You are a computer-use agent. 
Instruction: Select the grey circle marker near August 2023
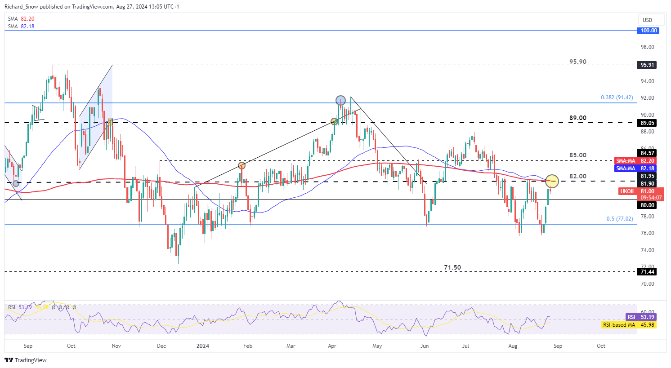coord(16,183)
